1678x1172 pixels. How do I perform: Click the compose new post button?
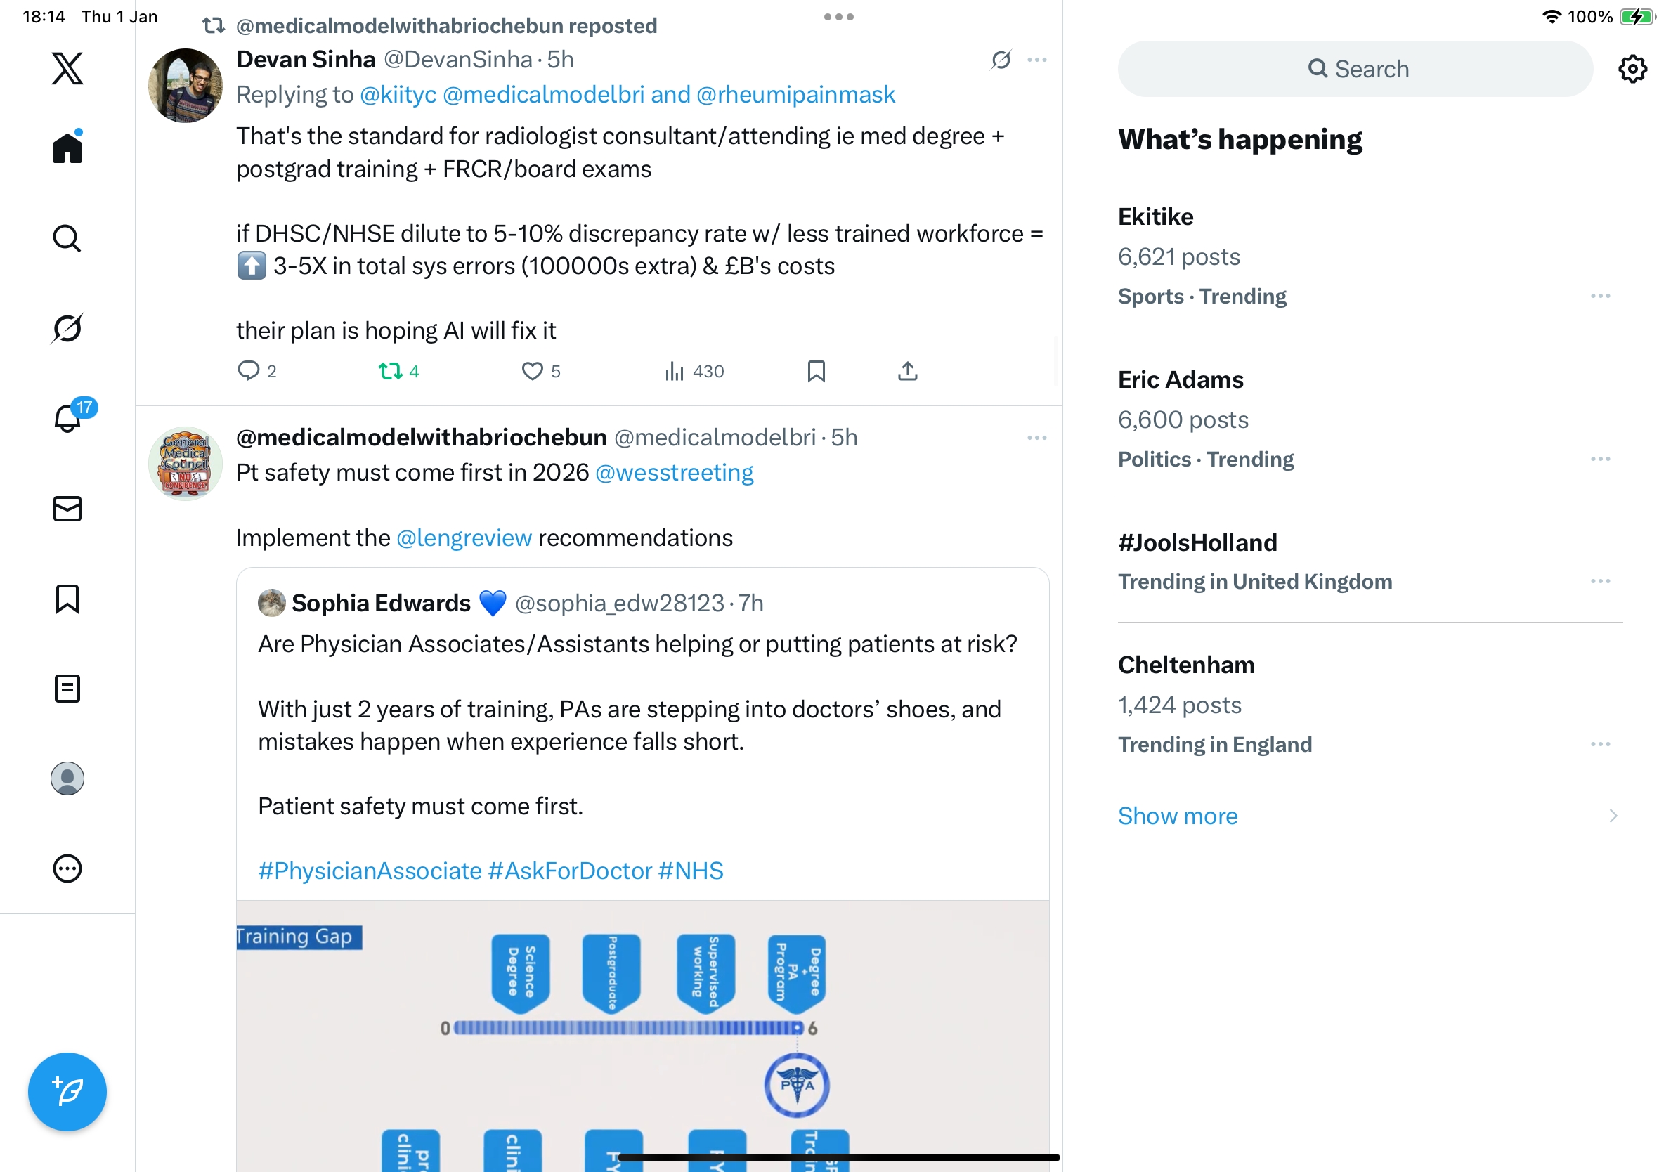pyautogui.click(x=67, y=1092)
